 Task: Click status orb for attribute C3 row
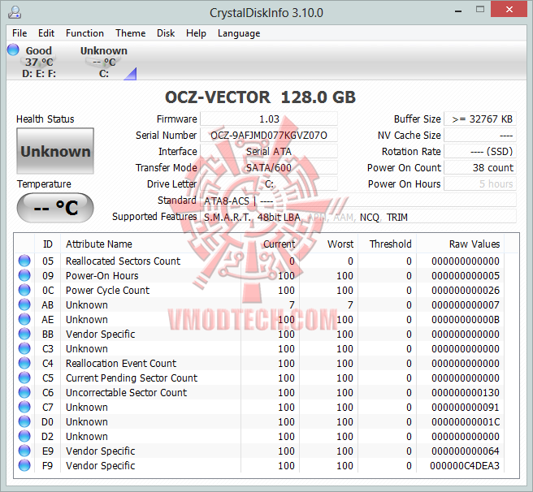(24, 348)
